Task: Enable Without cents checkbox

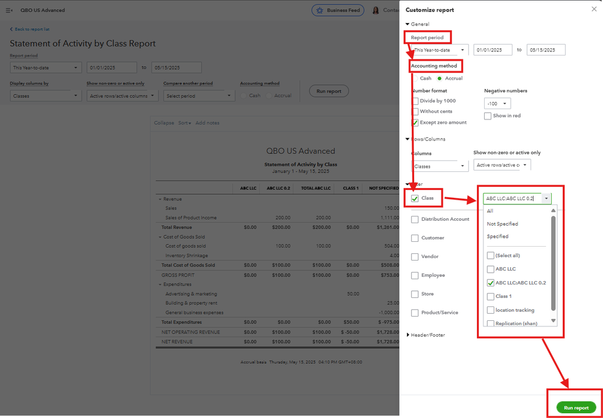Action: point(415,112)
